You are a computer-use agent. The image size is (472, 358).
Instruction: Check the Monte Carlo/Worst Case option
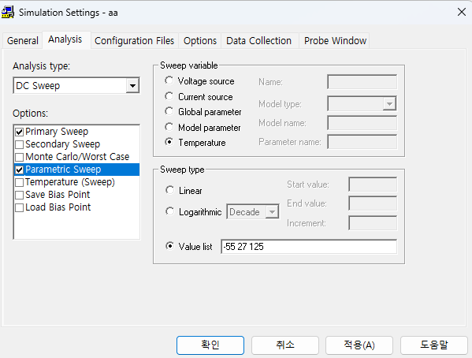click(x=19, y=157)
